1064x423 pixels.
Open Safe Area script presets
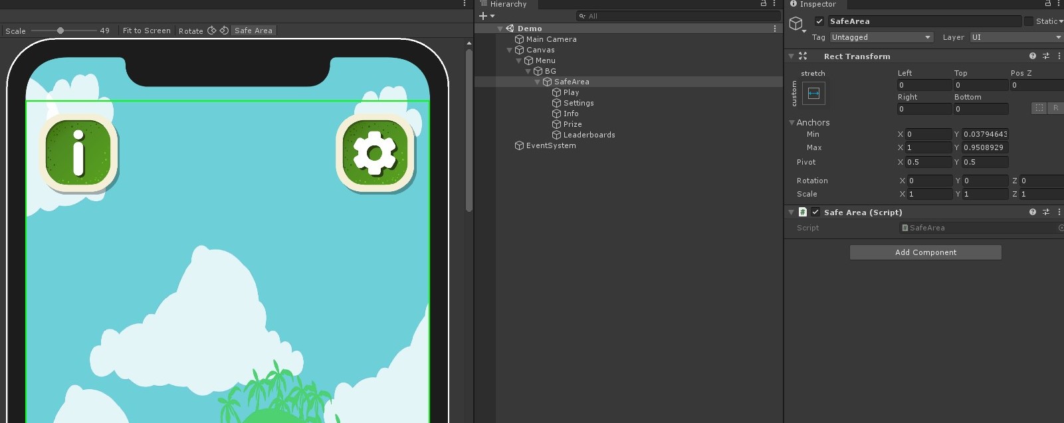[x=1046, y=212]
